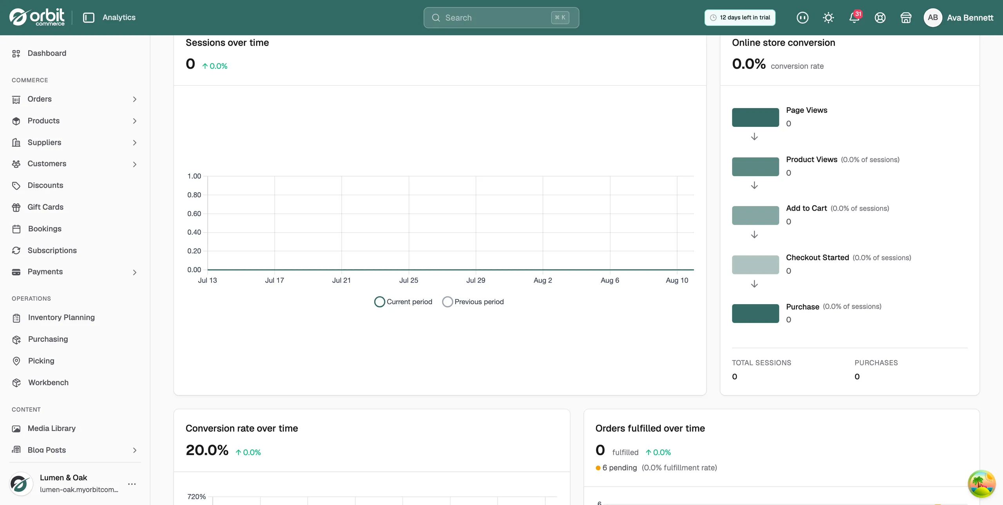This screenshot has width=1003, height=505.
Task: Click the Discounts tag icon
Action: pos(16,186)
